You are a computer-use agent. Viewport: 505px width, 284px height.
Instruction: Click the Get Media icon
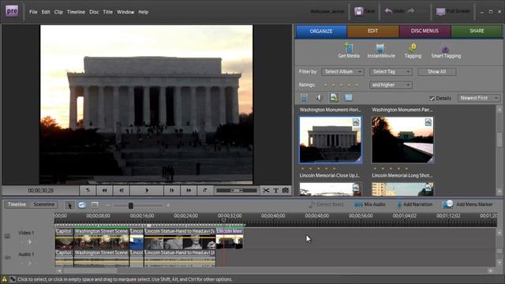coord(349,51)
